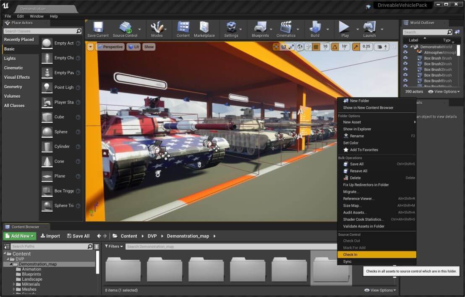Click the Save All button in Content Browser
465x297 pixels.
click(x=78, y=236)
